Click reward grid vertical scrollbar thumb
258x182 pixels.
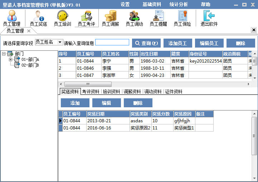pos(254,136)
